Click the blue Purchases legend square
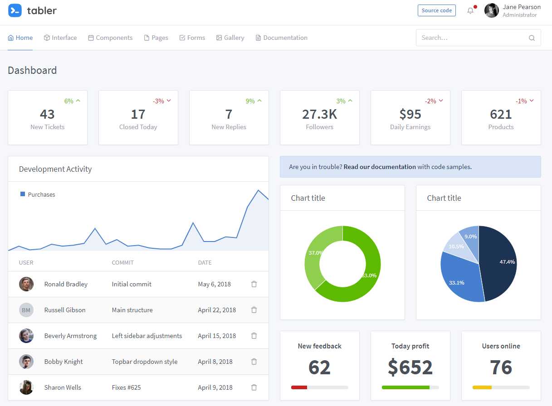The width and height of the screenshot is (552, 406). pyautogui.click(x=23, y=194)
